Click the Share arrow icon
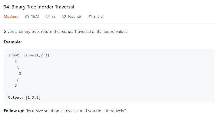The height and width of the screenshot is (117, 218). [x=90, y=17]
